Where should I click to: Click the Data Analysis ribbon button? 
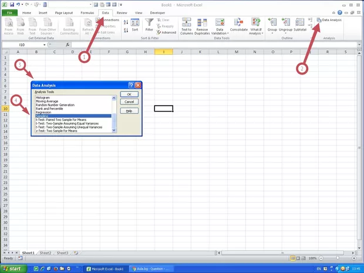pos(329,20)
